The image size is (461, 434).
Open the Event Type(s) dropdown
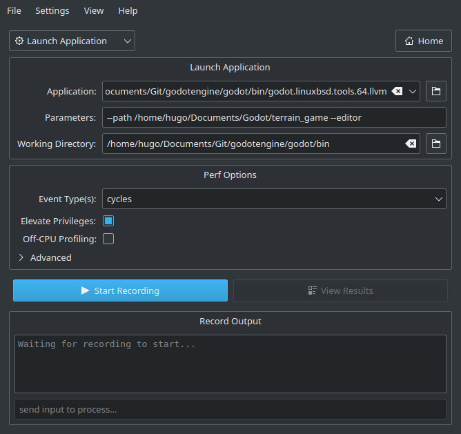274,199
